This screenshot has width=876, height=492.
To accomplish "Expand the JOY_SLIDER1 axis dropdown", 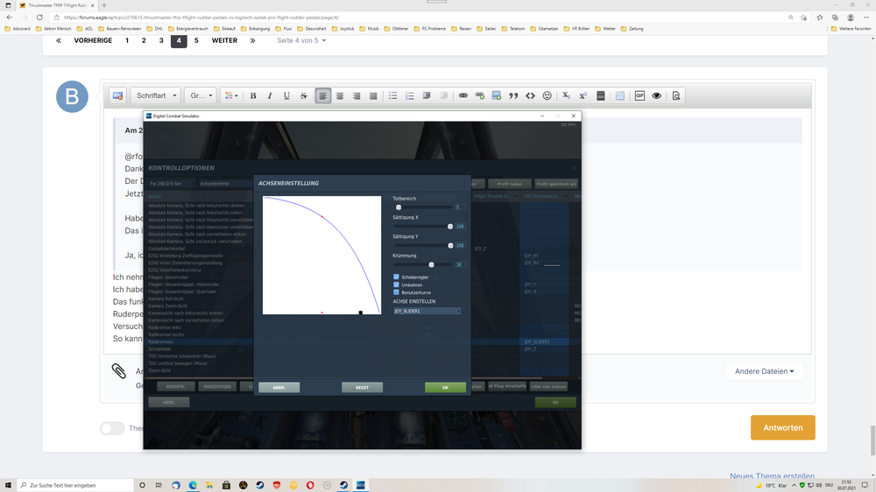I will click(x=427, y=311).
